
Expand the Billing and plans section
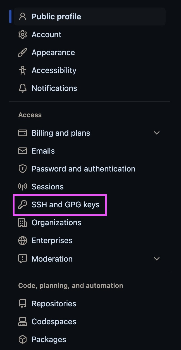157,133
